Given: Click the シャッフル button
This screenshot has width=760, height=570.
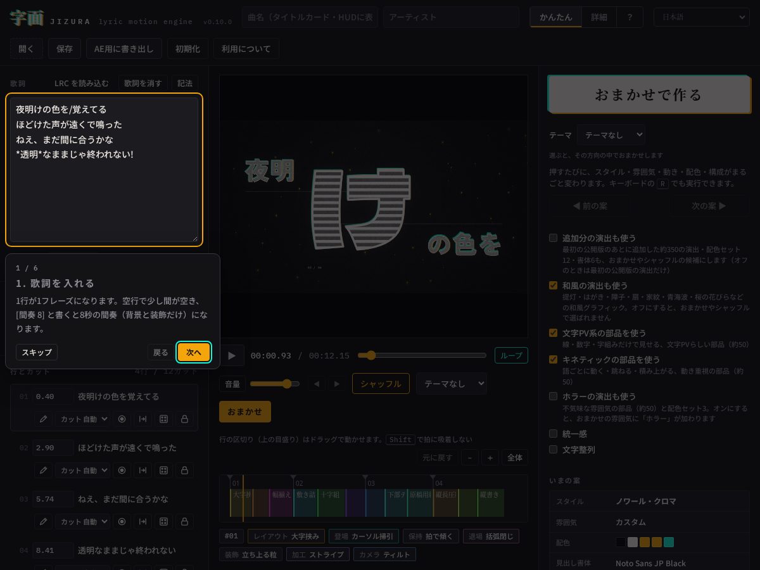Looking at the screenshot, I should pos(381,384).
